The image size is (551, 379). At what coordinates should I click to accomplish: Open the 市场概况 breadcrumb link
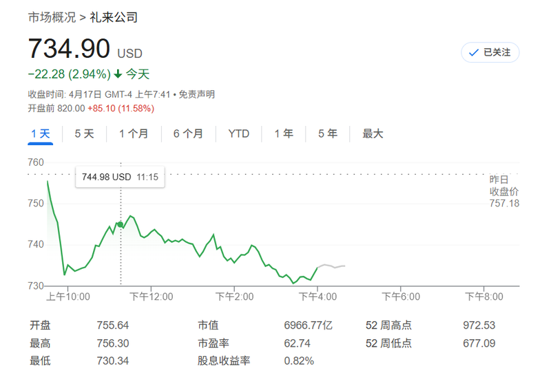pyautogui.click(x=52, y=17)
